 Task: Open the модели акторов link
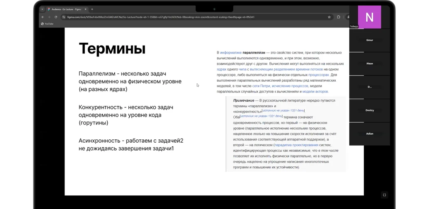pyautogui.click(x=315, y=92)
